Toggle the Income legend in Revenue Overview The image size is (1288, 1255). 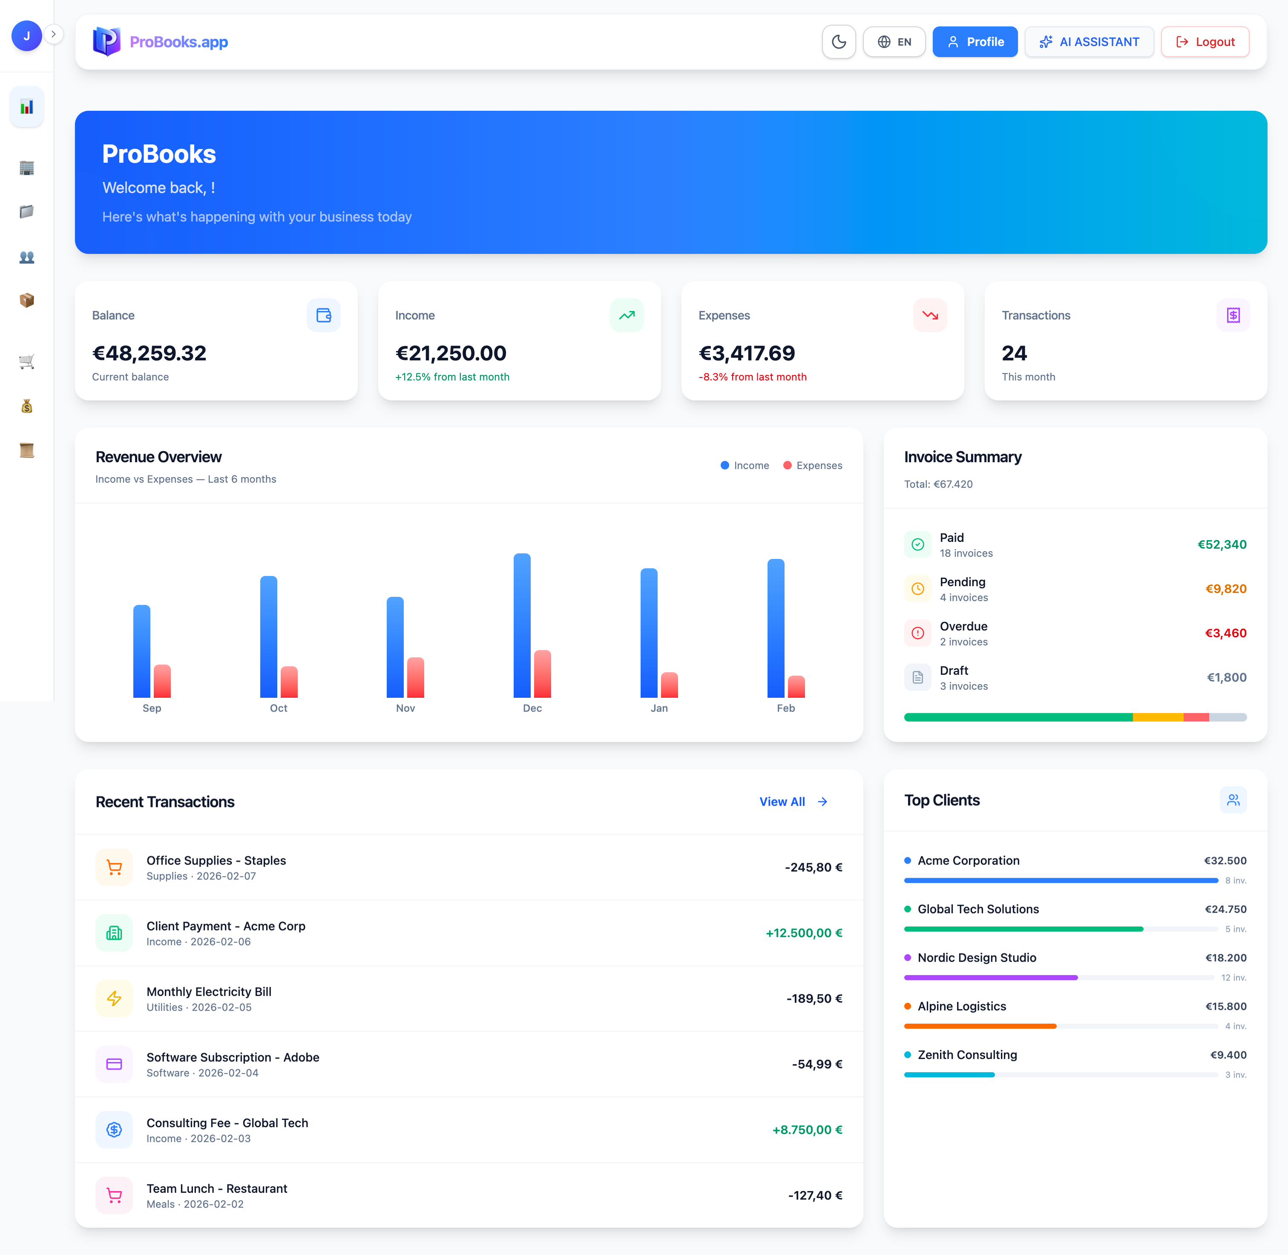pyautogui.click(x=744, y=465)
